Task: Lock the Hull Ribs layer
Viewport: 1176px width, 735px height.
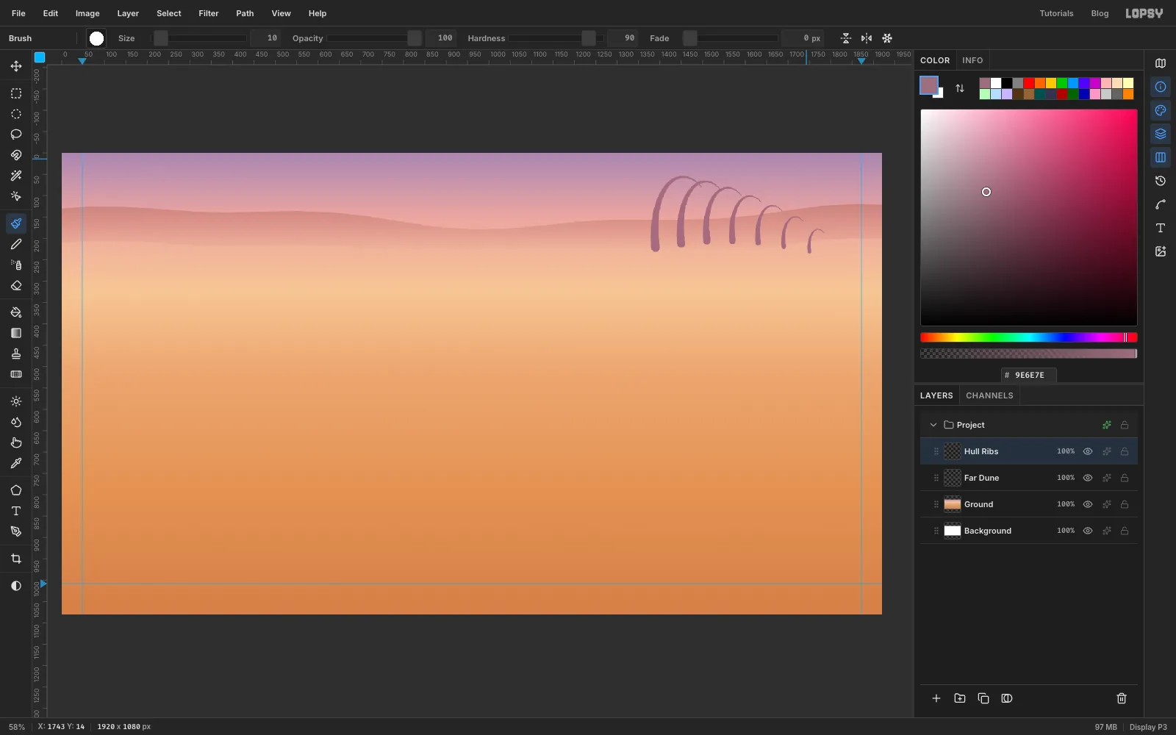Action: pyautogui.click(x=1125, y=451)
